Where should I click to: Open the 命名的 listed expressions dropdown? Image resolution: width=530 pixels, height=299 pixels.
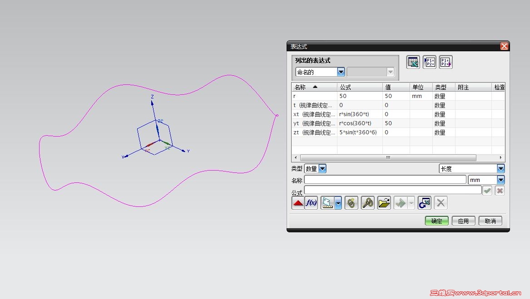pos(341,72)
